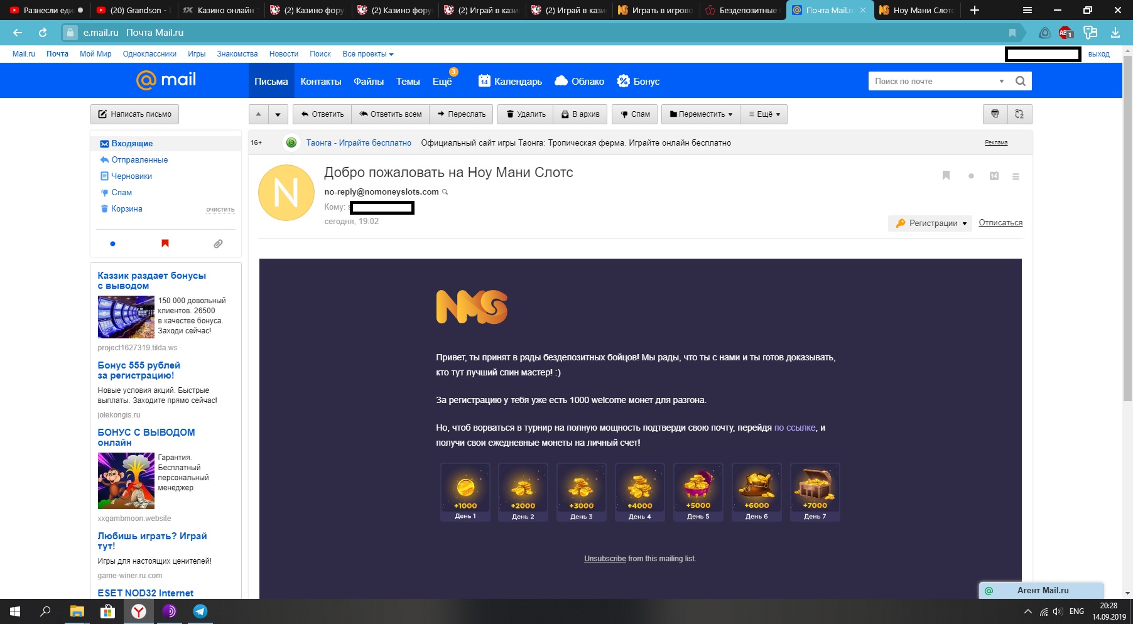Click Написать письмо to compose
Screen dimensions: 1133x624
135,114
